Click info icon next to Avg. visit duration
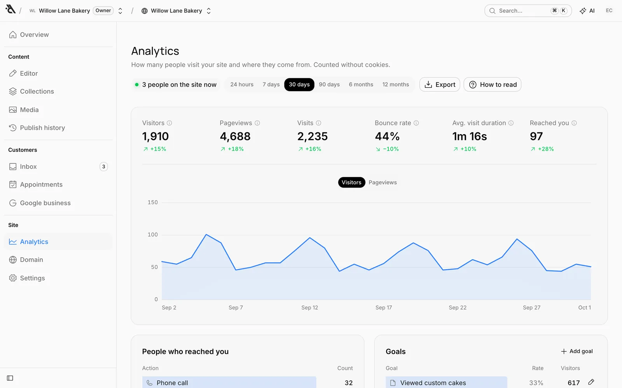The height and width of the screenshot is (388, 622). [x=511, y=123]
